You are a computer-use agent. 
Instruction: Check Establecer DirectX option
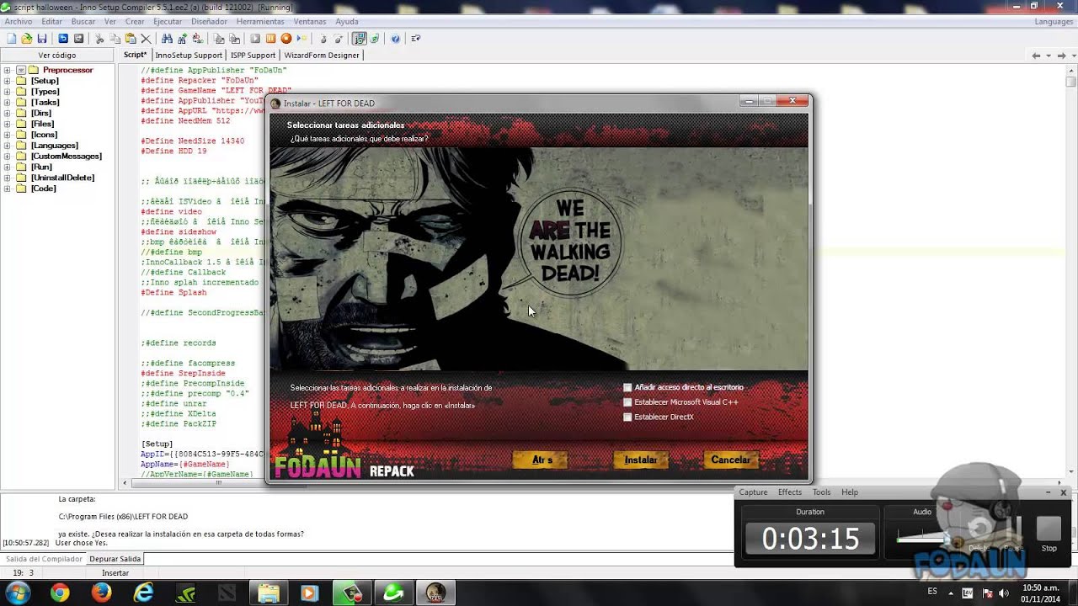[627, 417]
